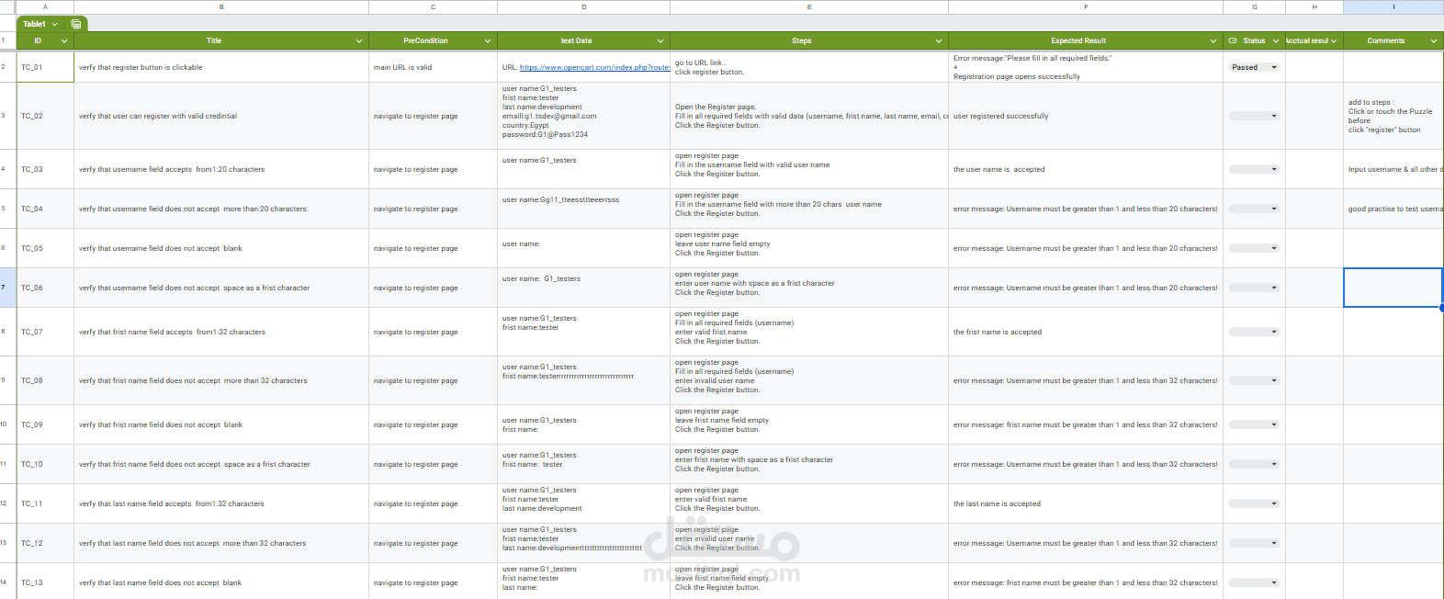Select TC_02 'user registered successfully' expected result
The height and width of the screenshot is (599, 1444).
point(1086,116)
